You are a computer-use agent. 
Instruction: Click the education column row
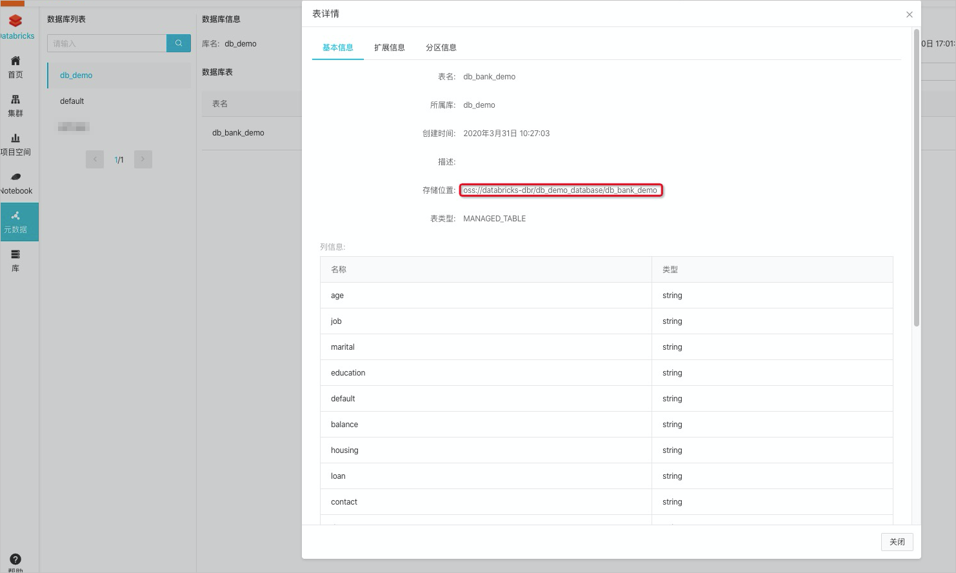[x=606, y=373]
